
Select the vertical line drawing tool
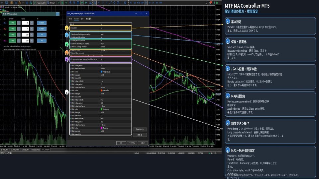[x=103, y=3]
